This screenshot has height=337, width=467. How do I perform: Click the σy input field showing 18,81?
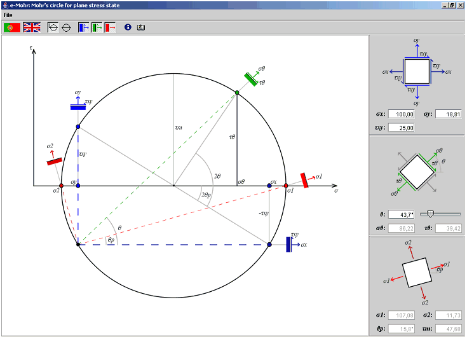[x=448, y=114]
